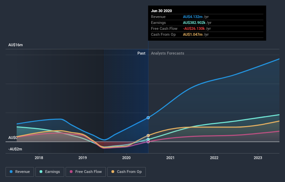
Task: Click the 2021 x-axis label
Action: click(x=170, y=158)
